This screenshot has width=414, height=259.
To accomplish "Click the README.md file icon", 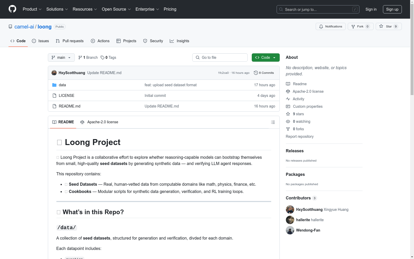I will pyautogui.click(x=54, y=106).
